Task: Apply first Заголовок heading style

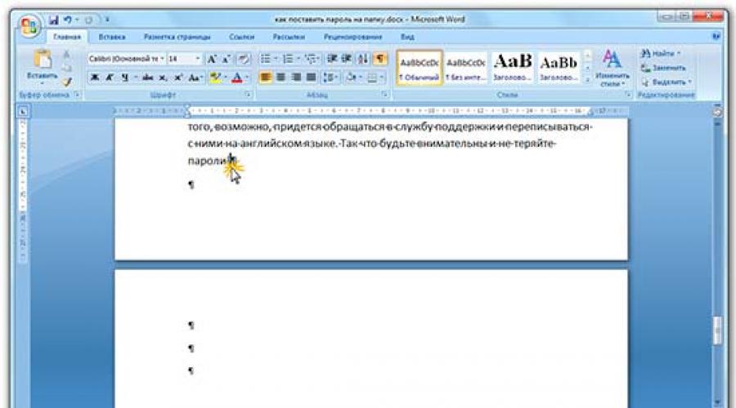Action: (513, 68)
